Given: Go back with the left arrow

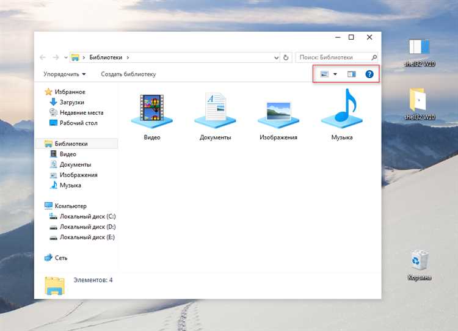Looking at the screenshot, I should (43, 57).
